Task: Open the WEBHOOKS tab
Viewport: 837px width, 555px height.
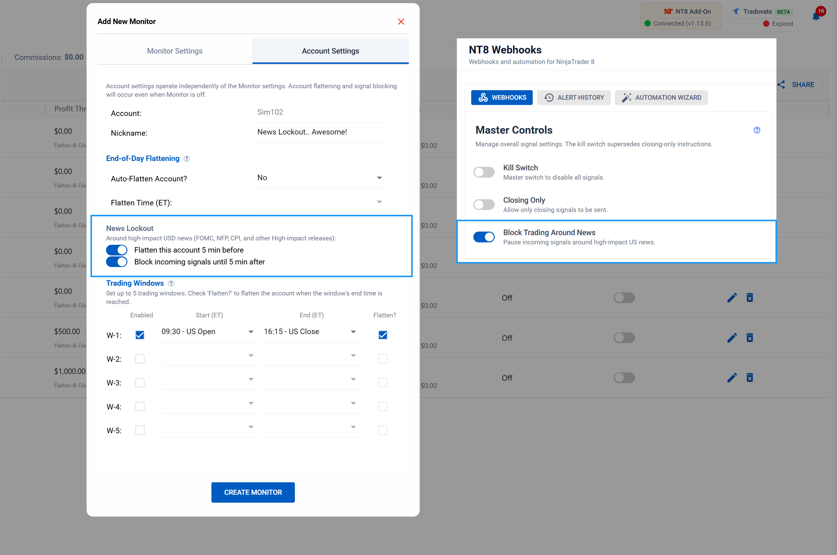Action: [502, 98]
